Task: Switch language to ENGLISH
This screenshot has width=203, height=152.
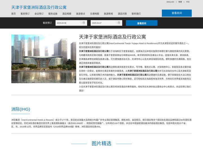Action: click(170, 2)
